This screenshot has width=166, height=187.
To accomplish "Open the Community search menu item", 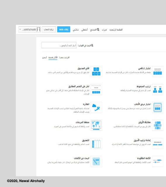I will tap(95, 30).
